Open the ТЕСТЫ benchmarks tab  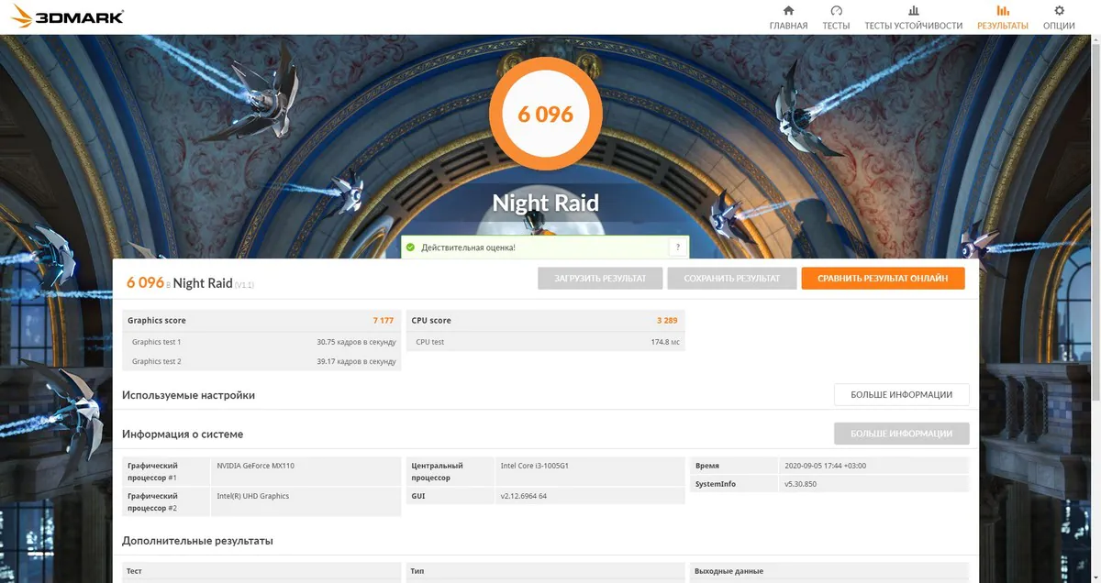[x=836, y=17]
